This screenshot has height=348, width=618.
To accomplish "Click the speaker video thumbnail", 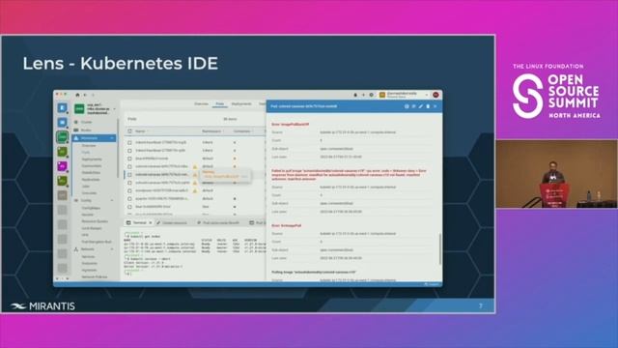I will [556, 174].
